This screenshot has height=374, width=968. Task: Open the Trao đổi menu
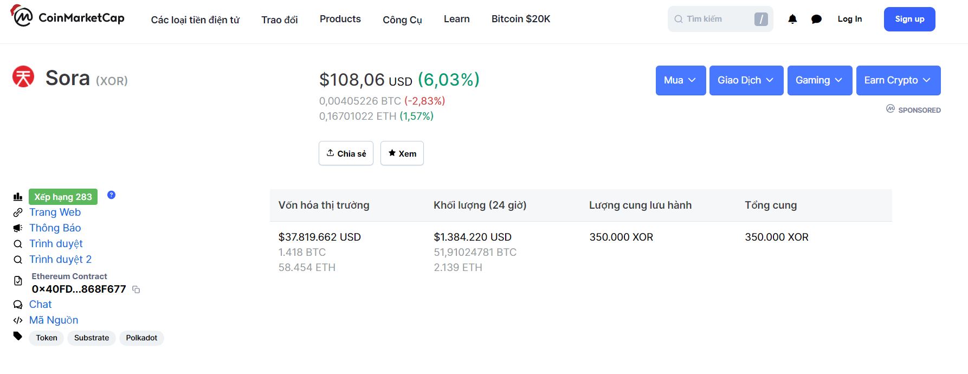(280, 20)
